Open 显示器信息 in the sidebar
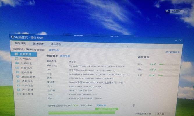 (x=28, y=77)
